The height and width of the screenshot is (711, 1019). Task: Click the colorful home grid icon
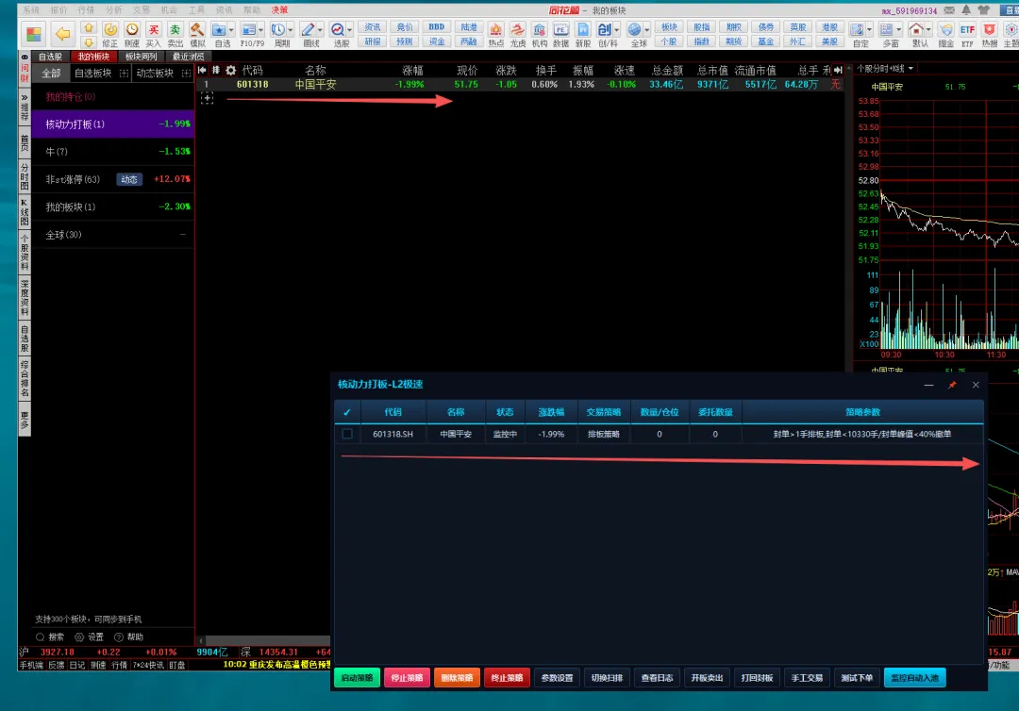pos(34,34)
